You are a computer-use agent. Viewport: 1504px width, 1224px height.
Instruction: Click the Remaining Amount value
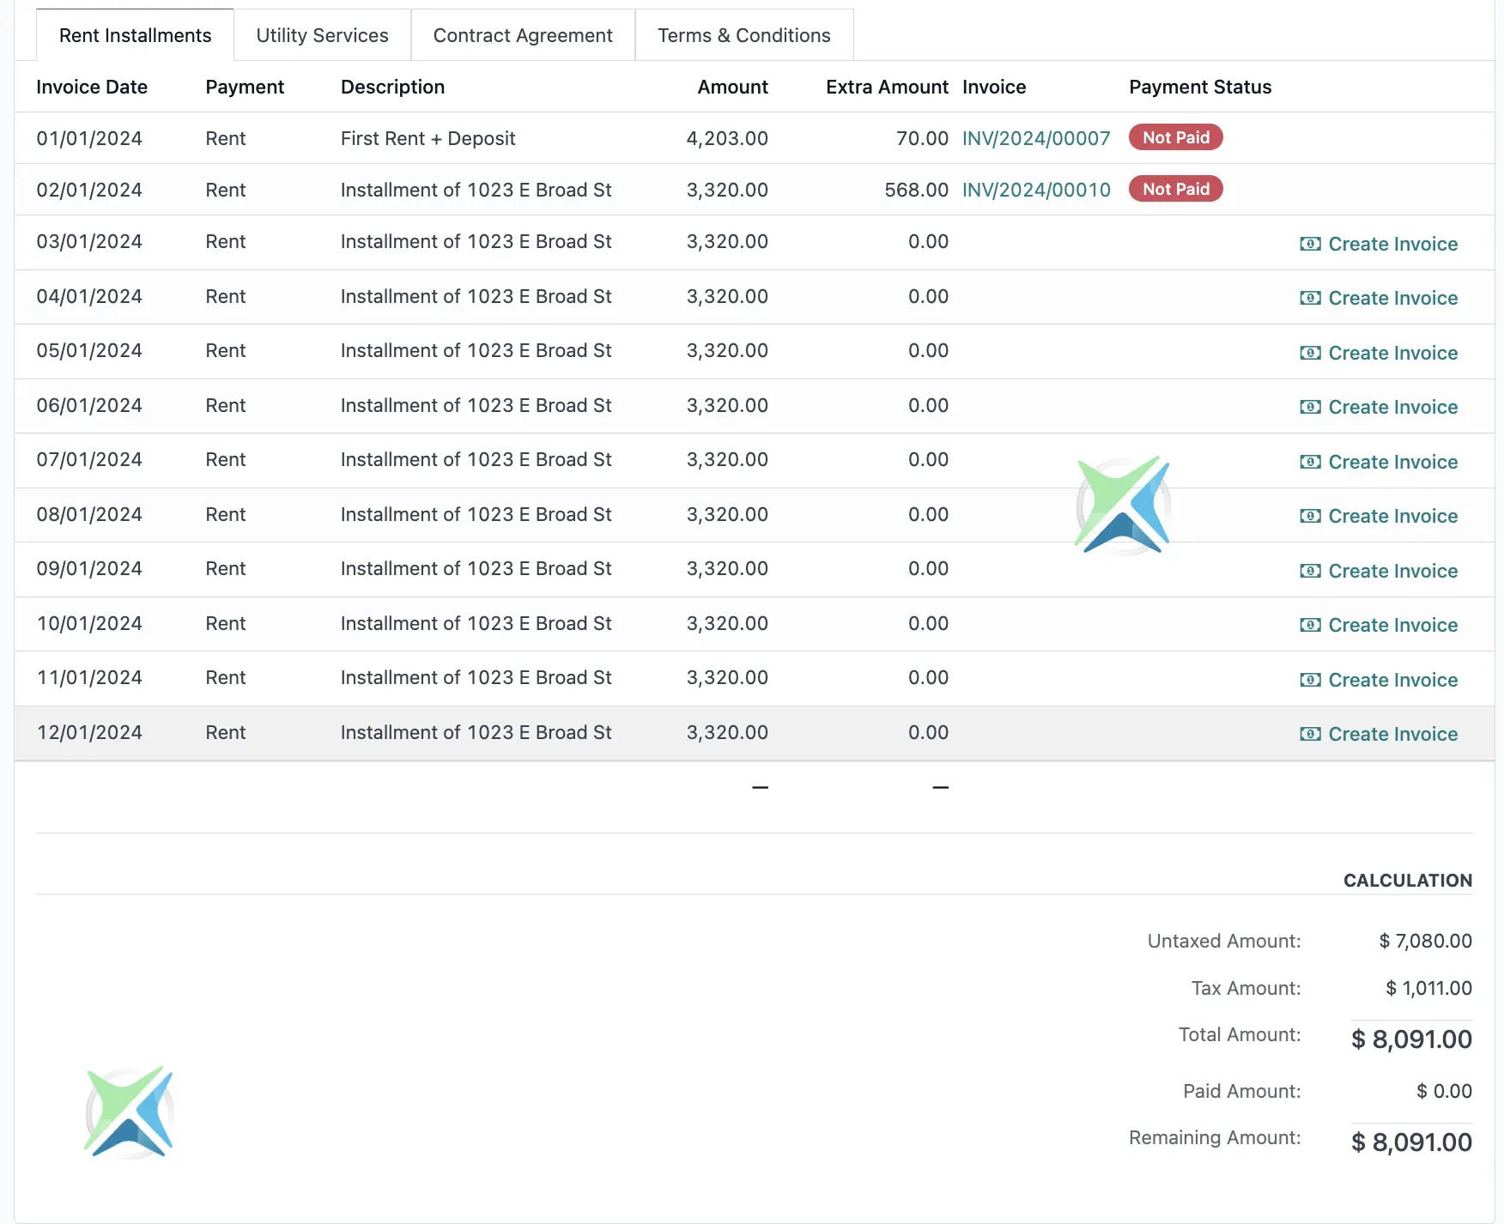1411,1142
